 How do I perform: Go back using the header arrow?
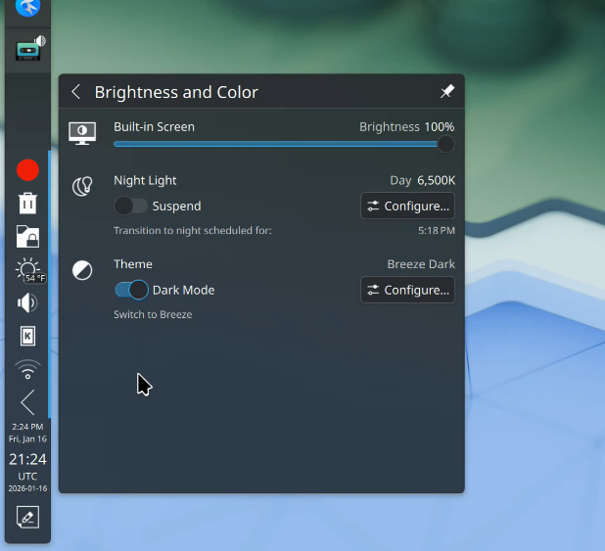pyautogui.click(x=76, y=92)
